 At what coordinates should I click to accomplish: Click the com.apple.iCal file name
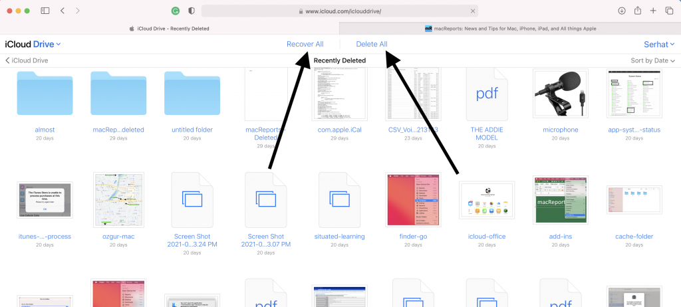(340, 130)
